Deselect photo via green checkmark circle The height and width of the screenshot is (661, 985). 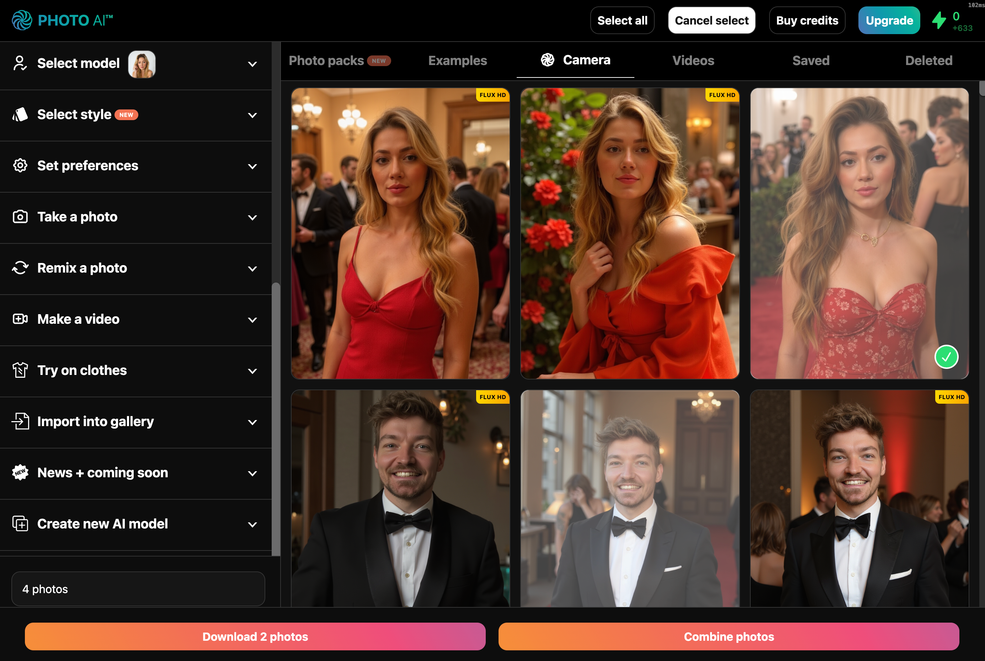click(x=946, y=357)
